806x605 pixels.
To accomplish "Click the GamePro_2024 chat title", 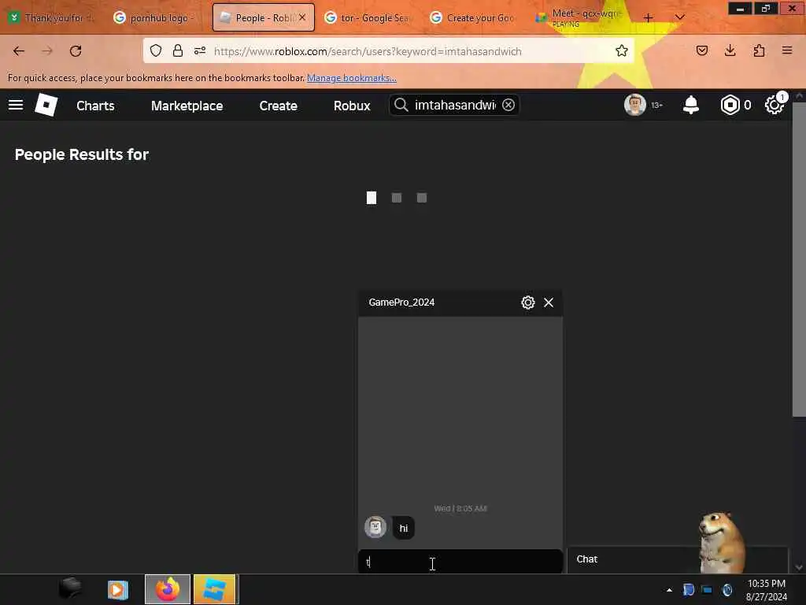I will (x=401, y=302).
